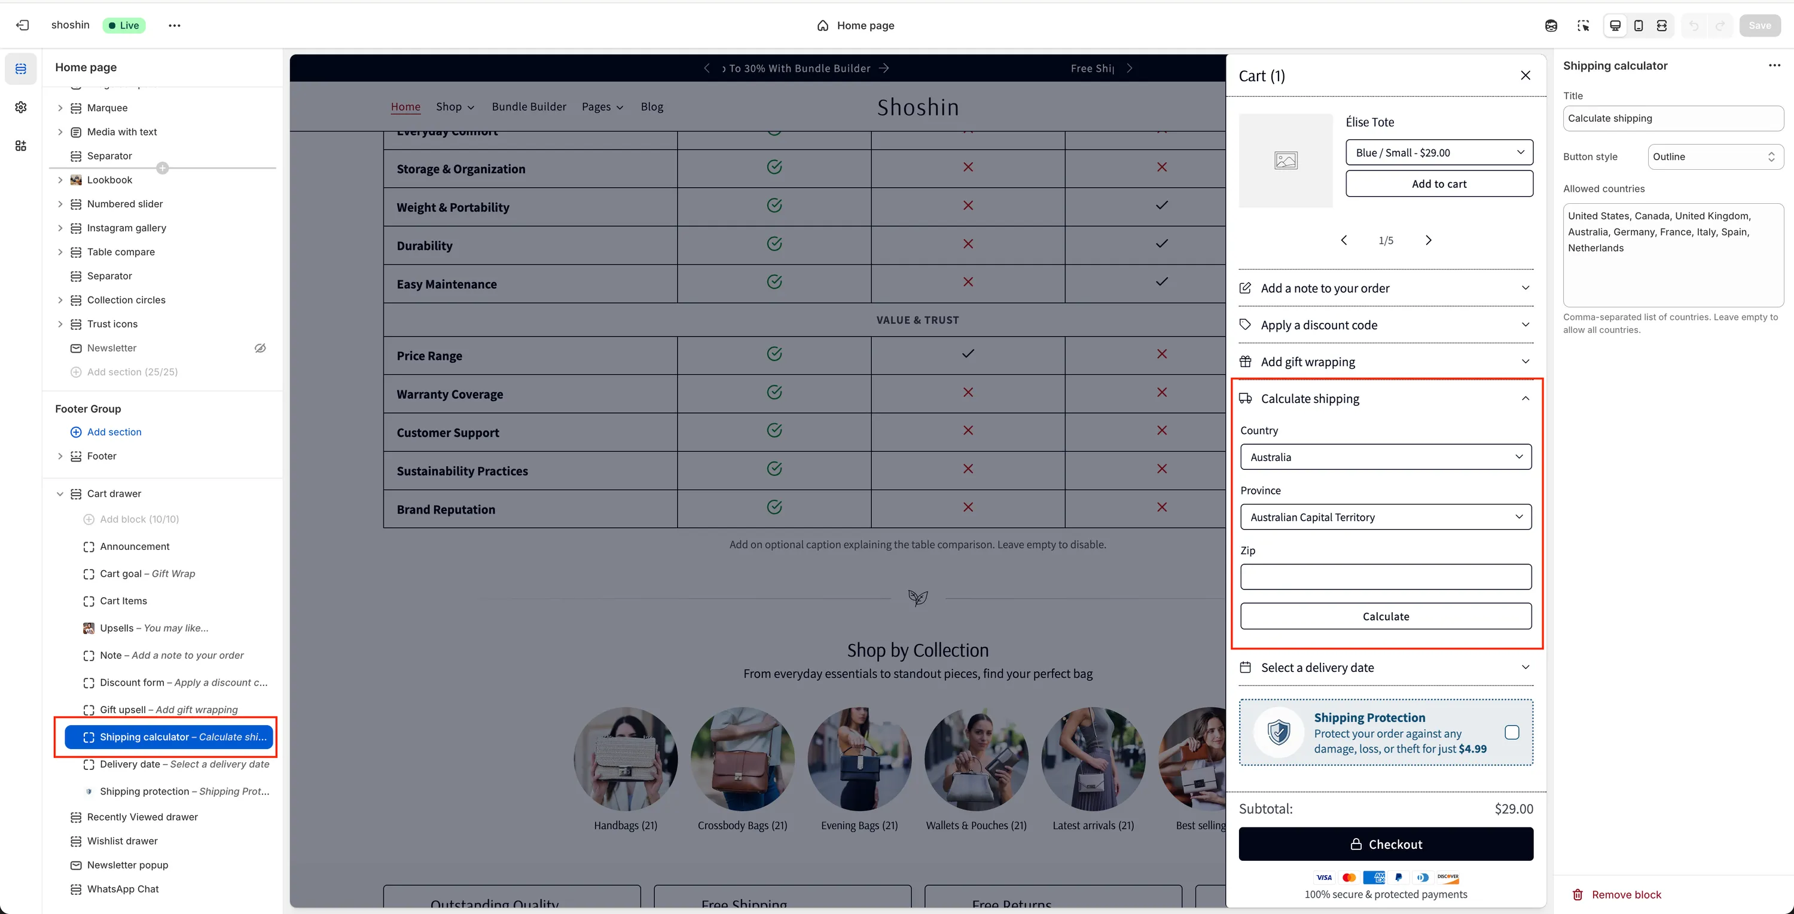This screenshot has height=914, width=1794.
Task: Open the Apps sidebar icon
Action: coord(21,145)
